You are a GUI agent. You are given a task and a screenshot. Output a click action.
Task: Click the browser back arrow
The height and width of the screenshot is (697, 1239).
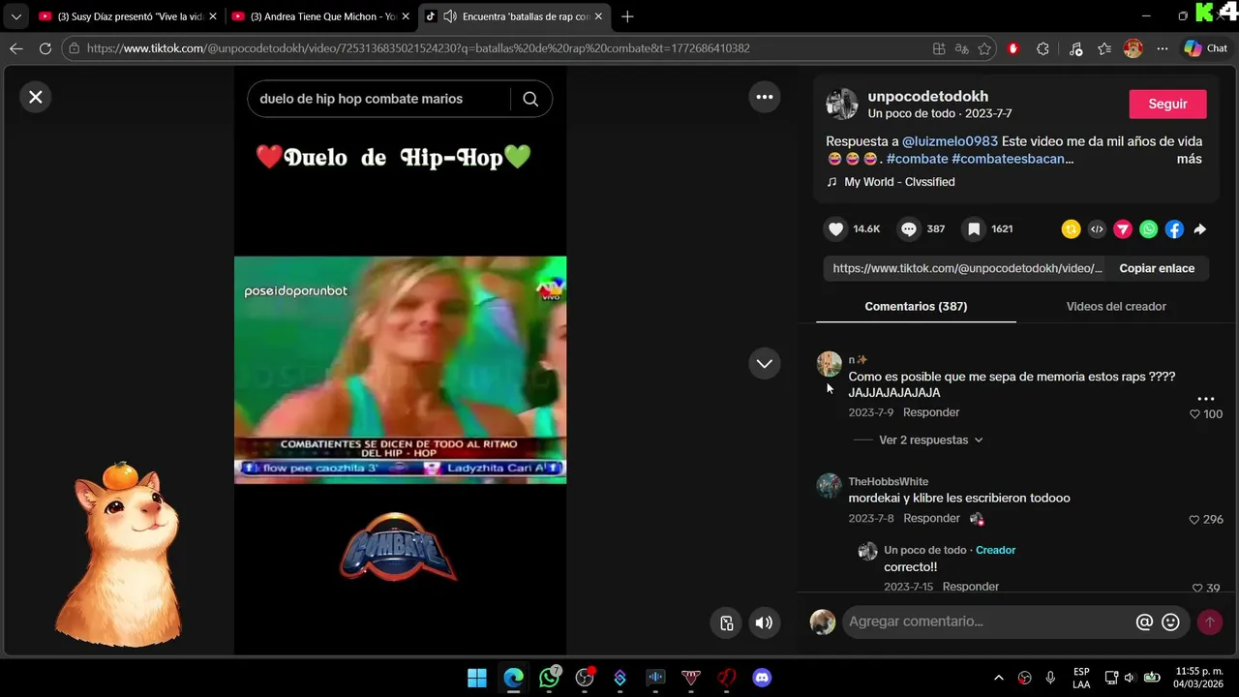pos(16,48)
